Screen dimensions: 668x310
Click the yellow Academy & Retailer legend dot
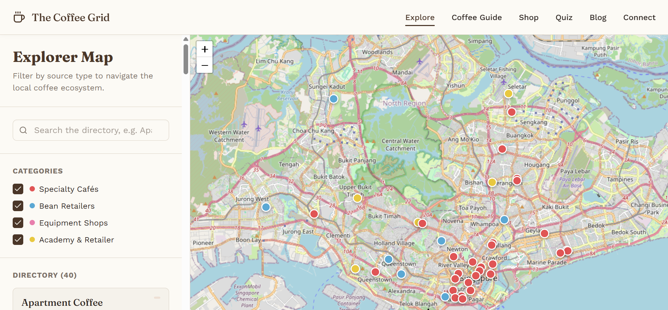point(32,240)
